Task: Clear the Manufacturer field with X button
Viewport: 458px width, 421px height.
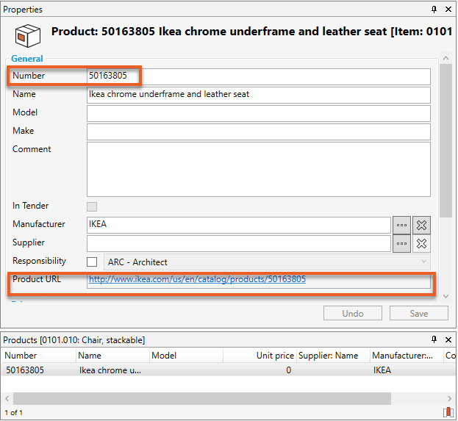Action: (x=421, y=225)
